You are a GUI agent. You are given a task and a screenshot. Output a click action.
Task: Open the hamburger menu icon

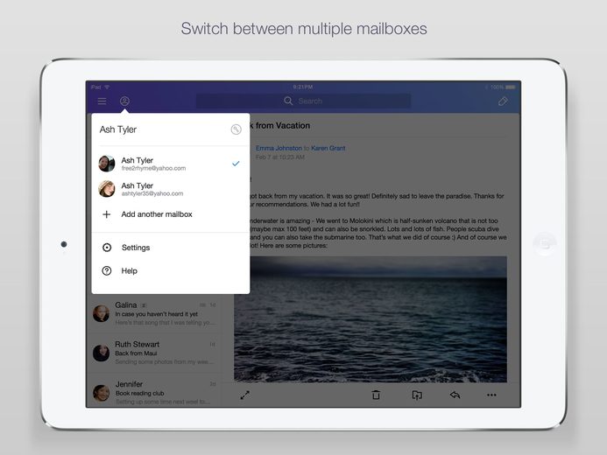[102, 101]
